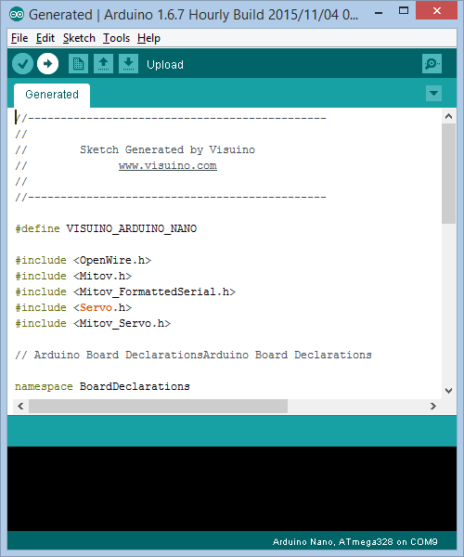Maximize the Arduino window

point(404,11)
